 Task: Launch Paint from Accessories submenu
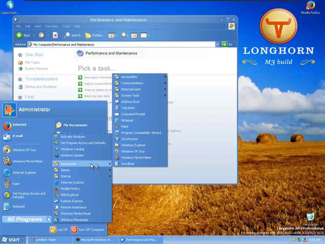tap(140, 126)
